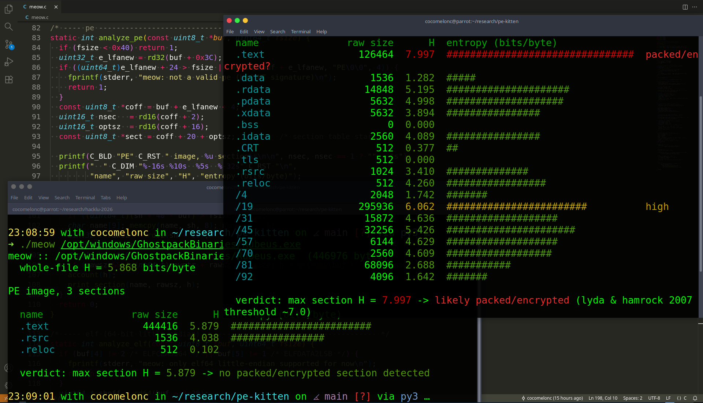Click .text raw size 444416 in hacklu terminal
The image size is (703, 403).
click(x=160, y=326)
